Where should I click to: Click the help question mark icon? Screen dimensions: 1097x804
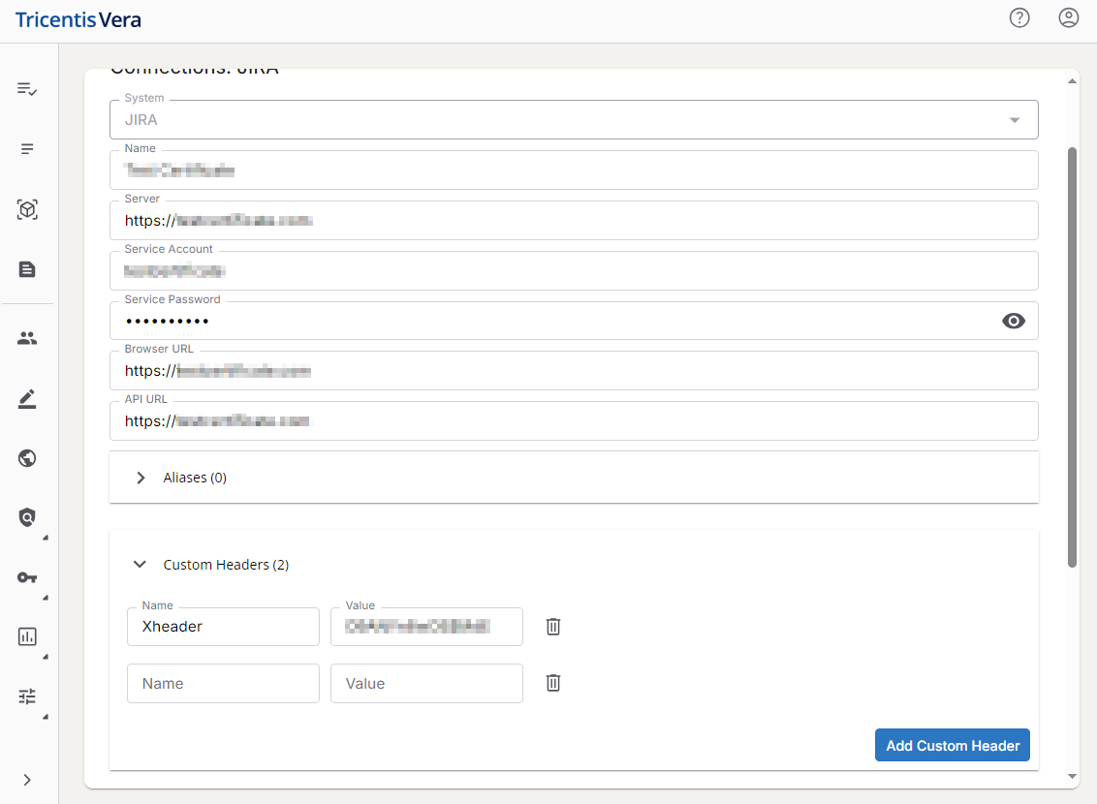1019,18
